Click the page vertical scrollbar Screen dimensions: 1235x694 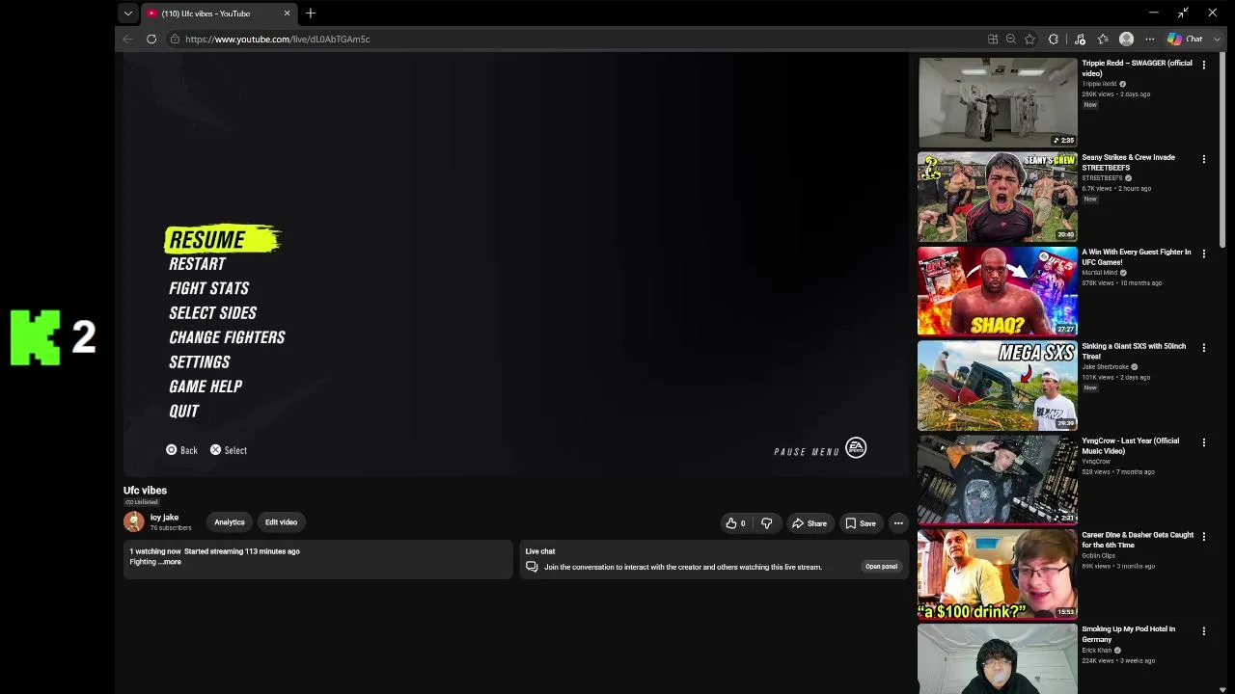tap(1223, 149)
